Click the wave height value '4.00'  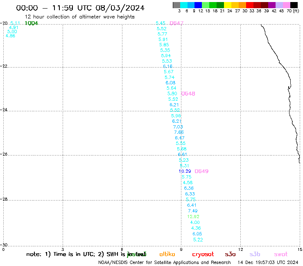[195, 222]
